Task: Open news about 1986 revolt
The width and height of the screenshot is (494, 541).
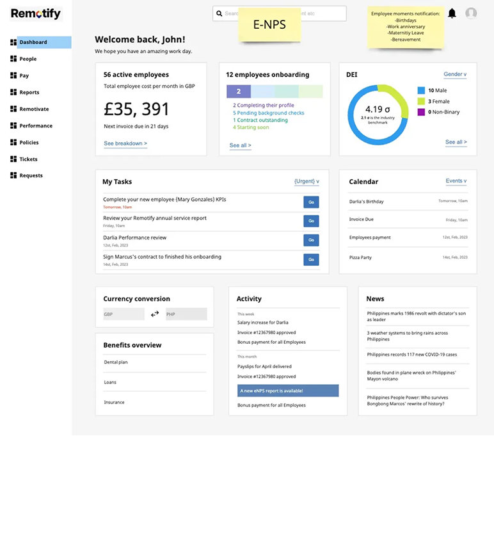Action: (x=416, y=316)
